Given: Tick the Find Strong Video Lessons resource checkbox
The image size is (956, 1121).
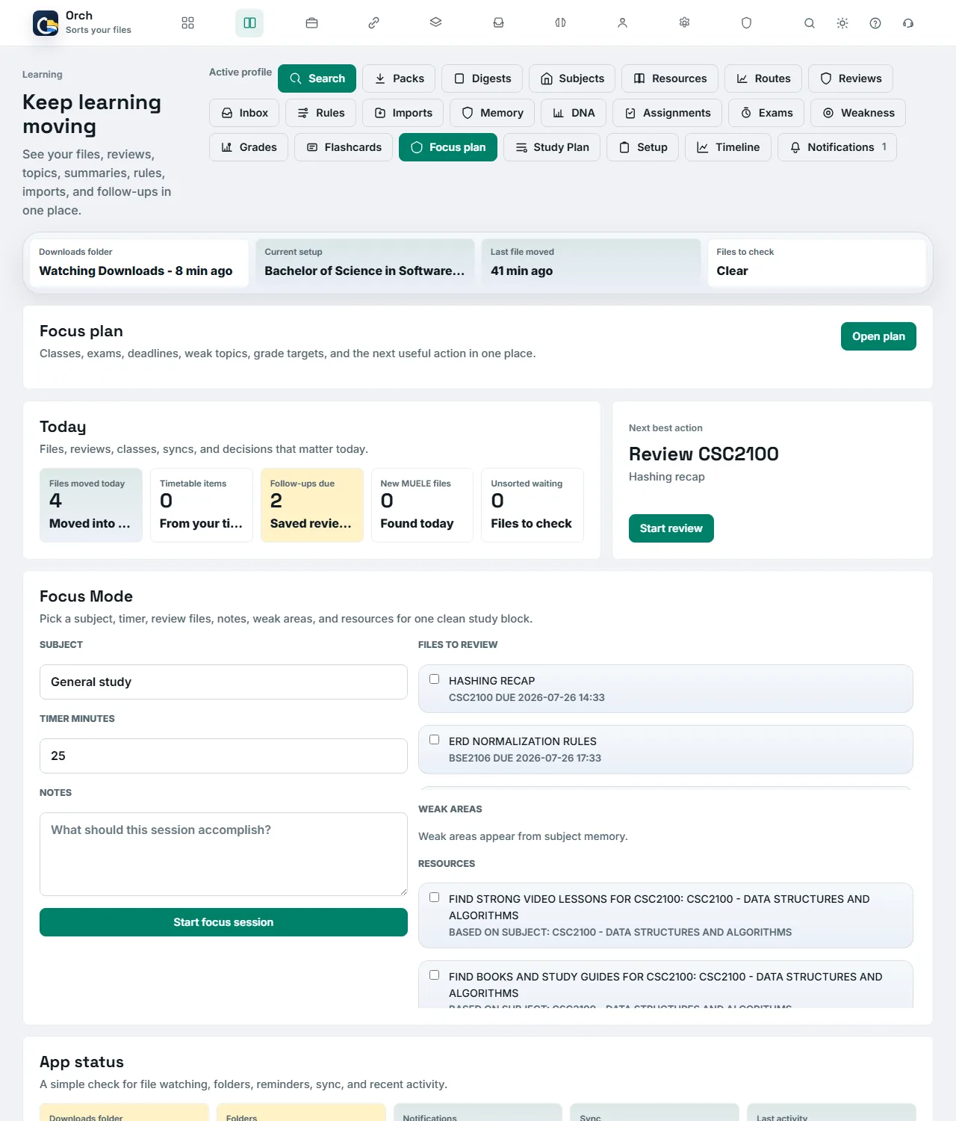Looking at the screenshot, I should click(434, 898).
